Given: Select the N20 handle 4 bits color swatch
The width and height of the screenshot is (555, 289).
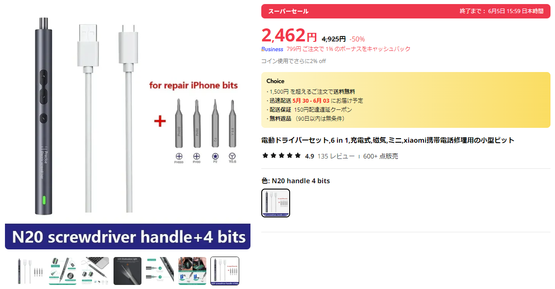Looking at the screenshot, I should tap(276, 203).
